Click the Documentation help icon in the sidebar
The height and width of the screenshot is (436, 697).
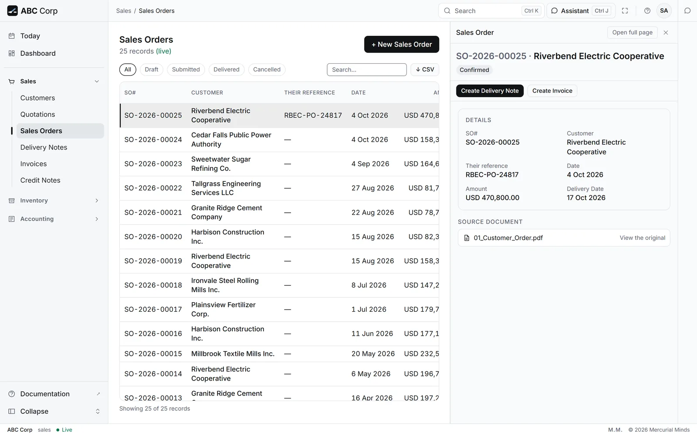coord(12,394)
